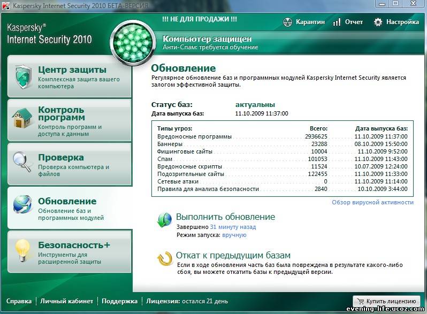Open Настройка settings label
This screenshot has height=314, width=427.
[x=402, y=22]
